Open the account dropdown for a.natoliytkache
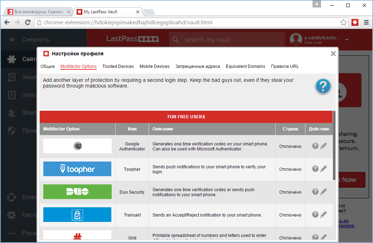This screenshot has width=373, height=243. pyautogui.click(x=347, y=40)
